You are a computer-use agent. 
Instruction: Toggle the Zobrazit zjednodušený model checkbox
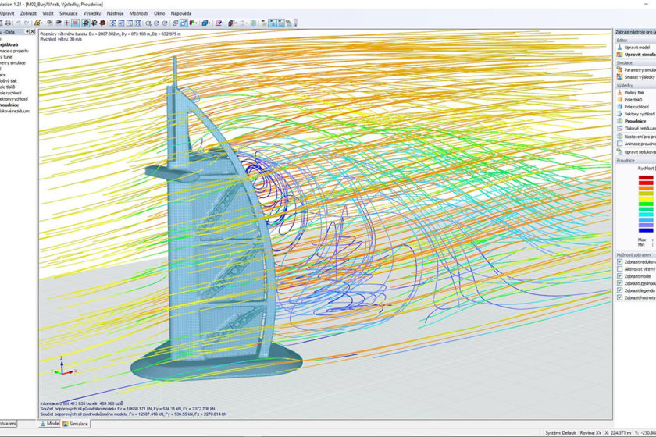tap(619, 283)
